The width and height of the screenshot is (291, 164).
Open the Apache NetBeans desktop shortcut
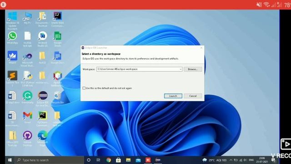coord(58,79)
